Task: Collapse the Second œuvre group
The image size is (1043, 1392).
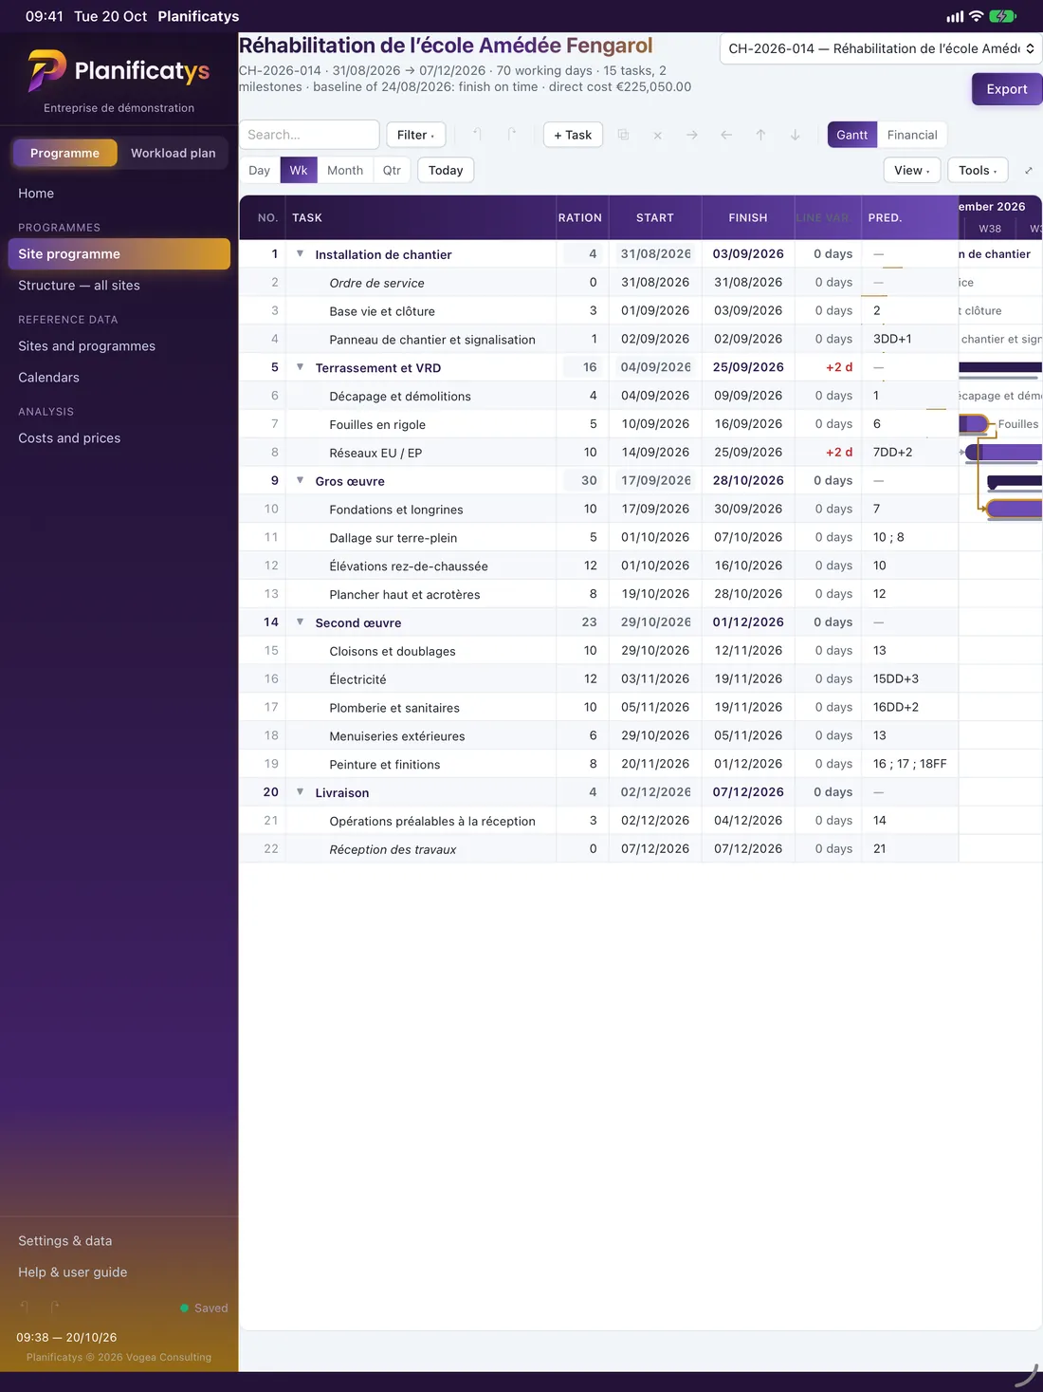Action: click(x=300, y=622)
